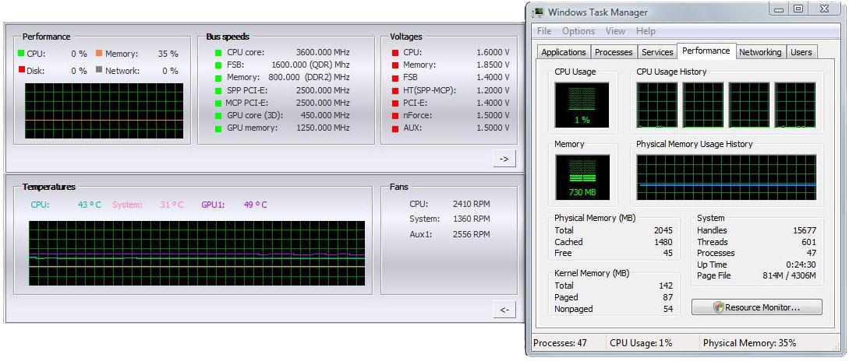Click the CPU fan 2410 RPM value

pos(471,204)
